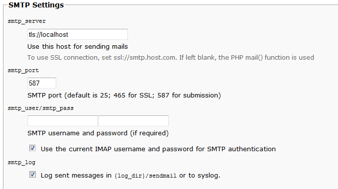Viewport: 338px width, 189px height.
Task: Select the SMTP Settings section heading
Action: pos(36,5)
